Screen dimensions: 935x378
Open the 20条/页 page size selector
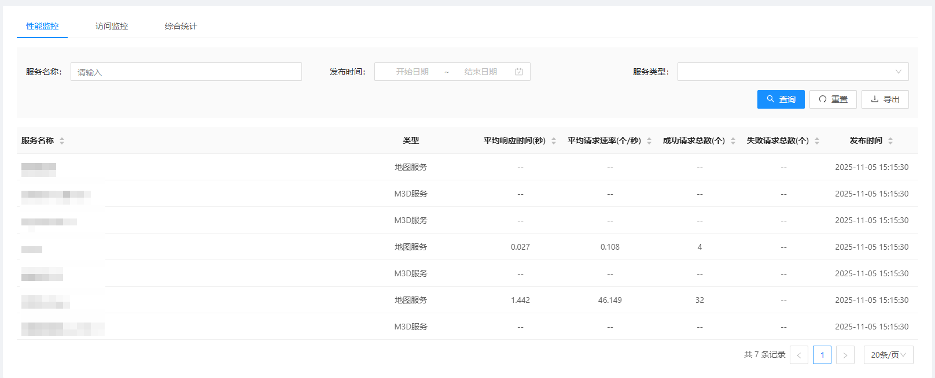coord(888,355)
